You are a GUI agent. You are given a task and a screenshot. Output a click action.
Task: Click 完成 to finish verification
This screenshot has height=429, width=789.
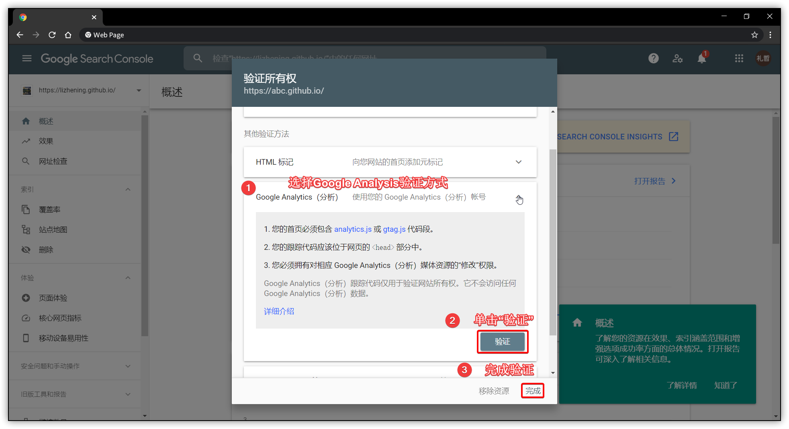[533, 390]
